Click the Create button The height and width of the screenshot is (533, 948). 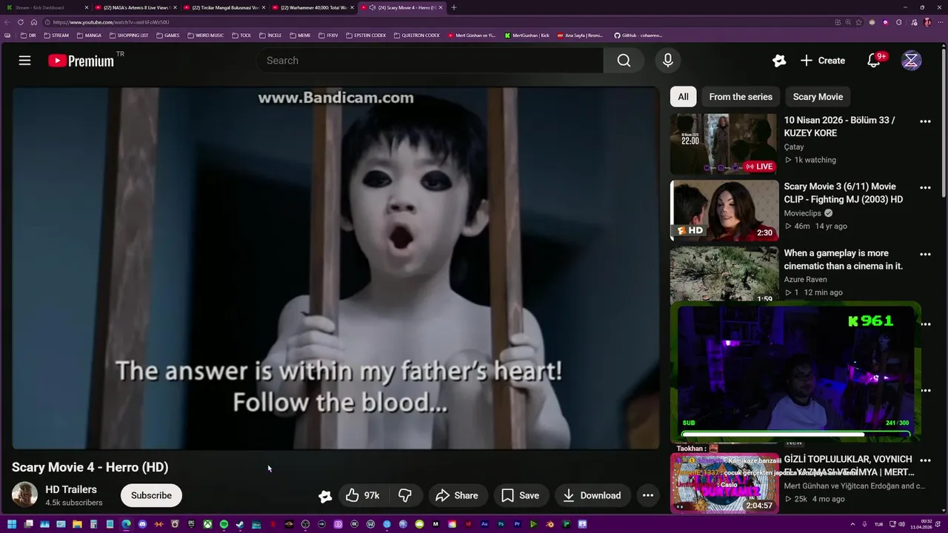pos(823,61)
